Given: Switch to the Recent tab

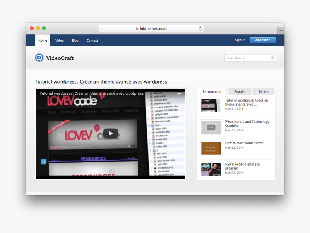Looking at the screenshot, I should click(263, 91).
